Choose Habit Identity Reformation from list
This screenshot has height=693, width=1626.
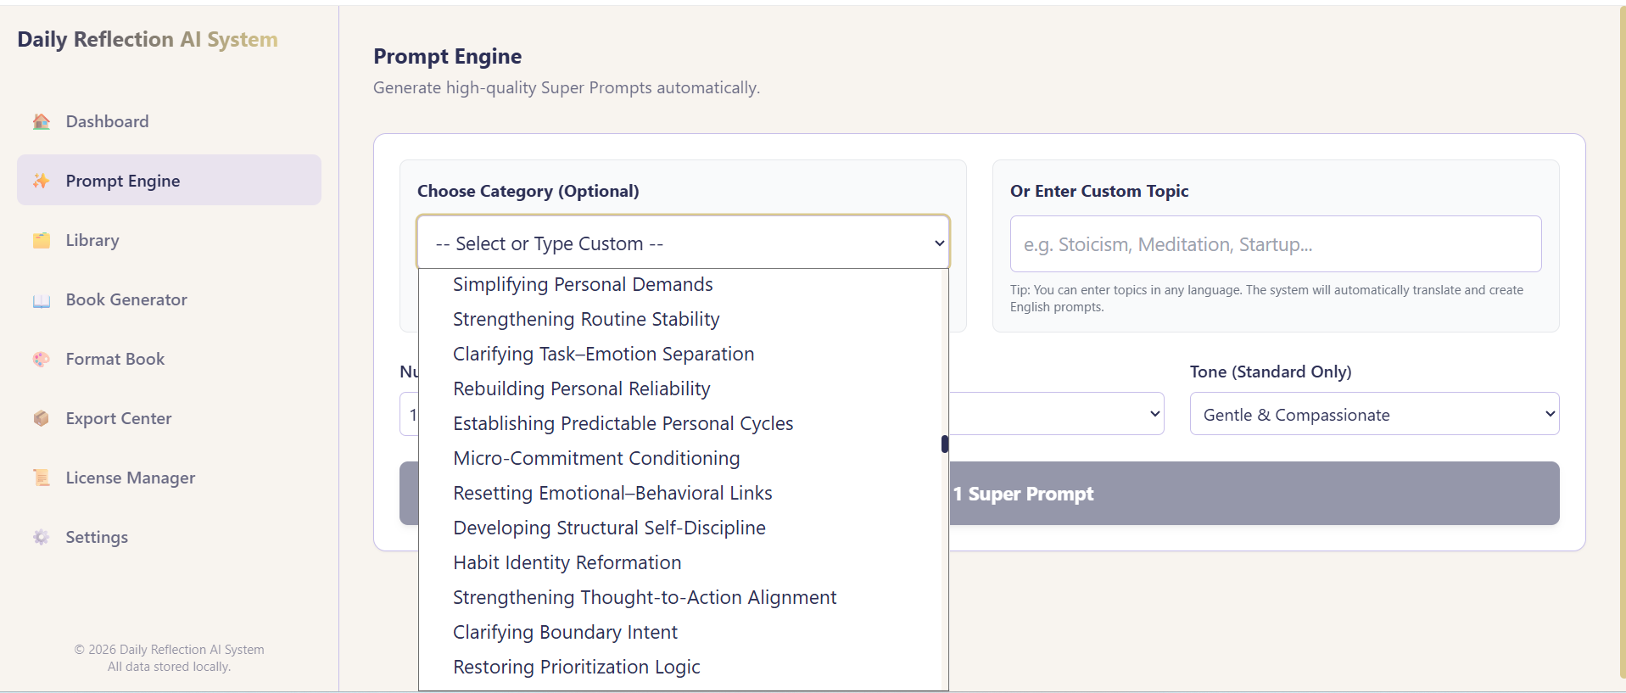point(567,562)
